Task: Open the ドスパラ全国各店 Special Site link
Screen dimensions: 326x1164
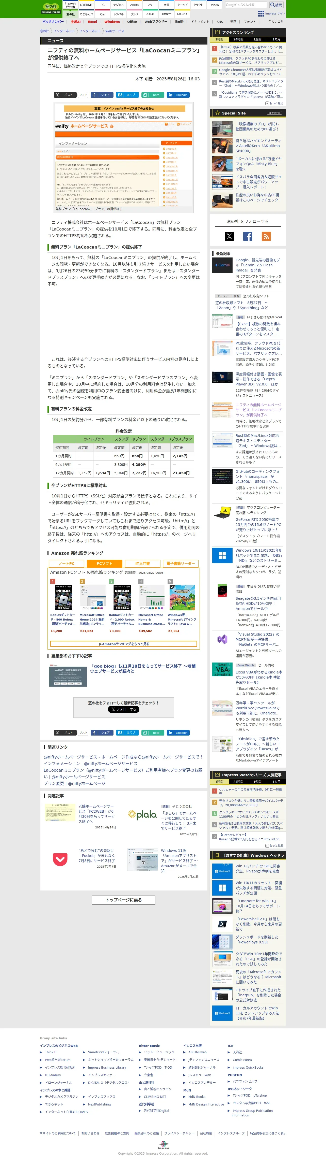Action: tap(259, 182)
